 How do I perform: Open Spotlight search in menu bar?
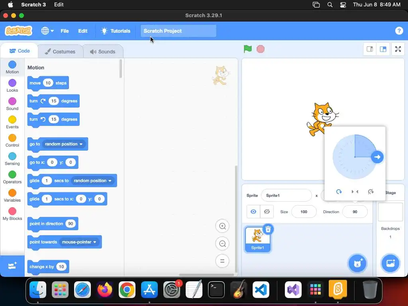pos(330,4)
